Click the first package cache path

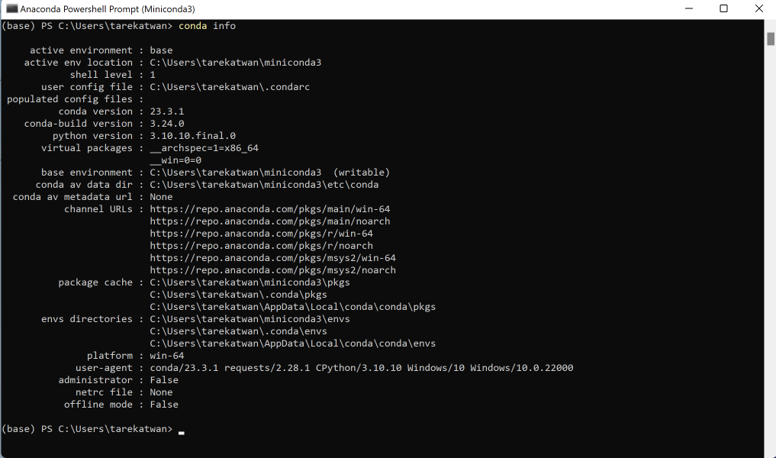250,282
